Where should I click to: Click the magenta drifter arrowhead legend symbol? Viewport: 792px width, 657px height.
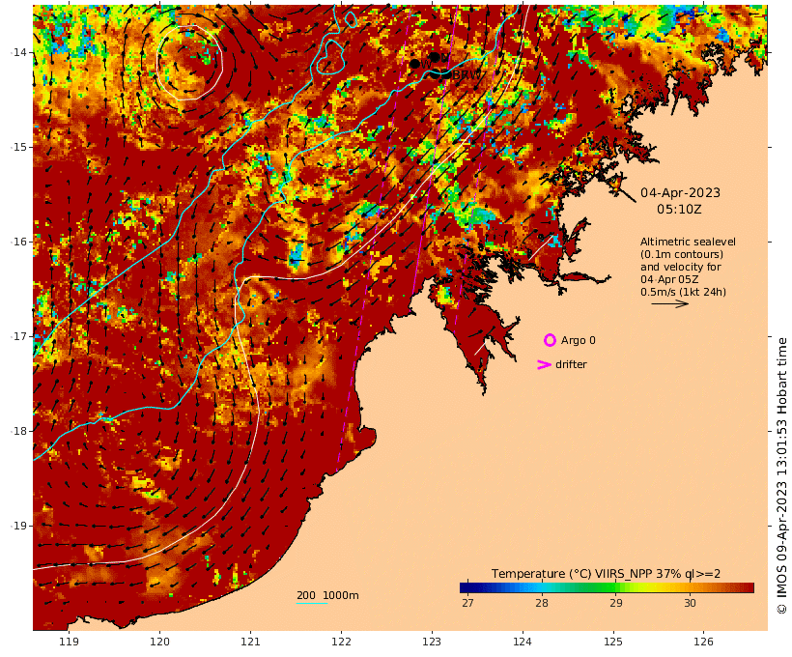click(544, 364)
